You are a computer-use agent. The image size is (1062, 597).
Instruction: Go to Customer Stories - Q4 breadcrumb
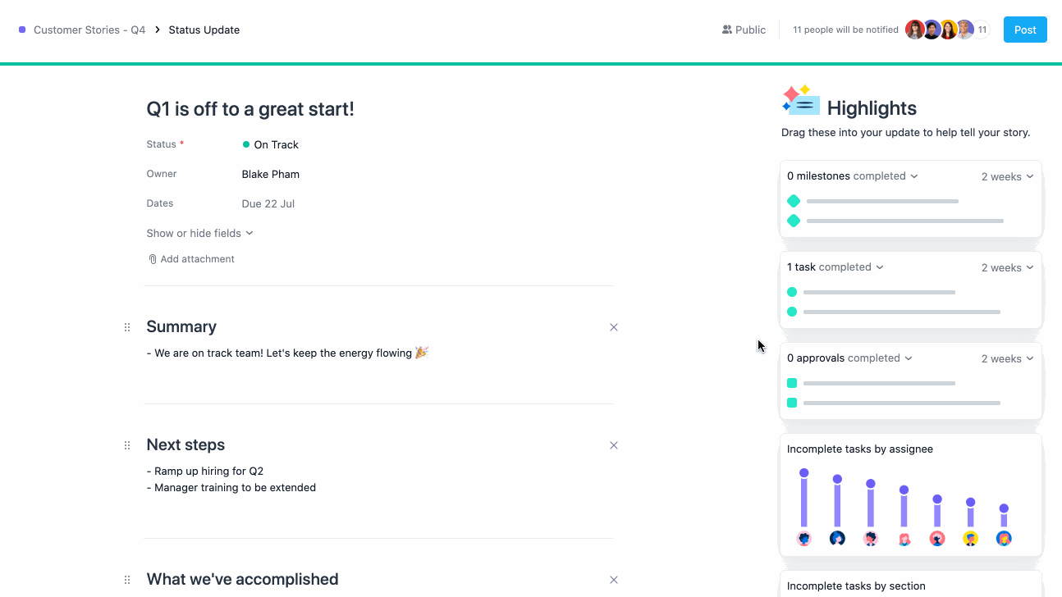(89, 30)
